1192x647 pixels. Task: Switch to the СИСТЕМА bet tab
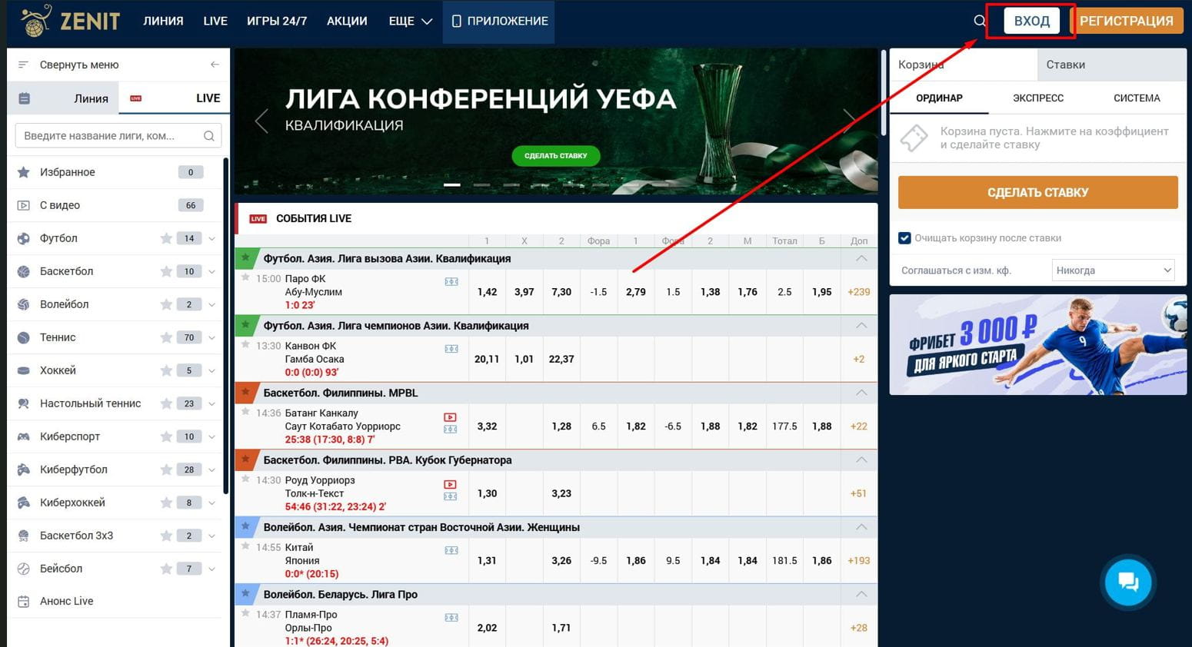coord(1137,98)
